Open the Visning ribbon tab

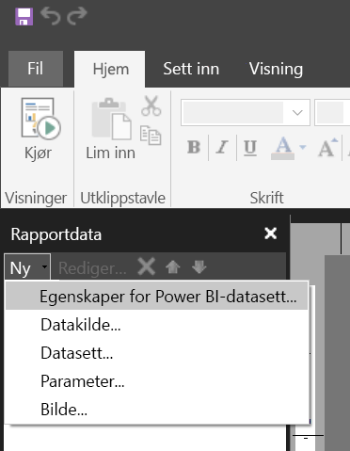(x=276, y=69)
